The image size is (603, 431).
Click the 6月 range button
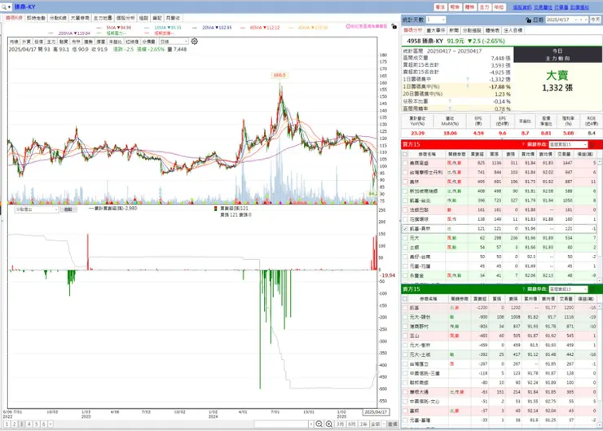coord(351,424)
